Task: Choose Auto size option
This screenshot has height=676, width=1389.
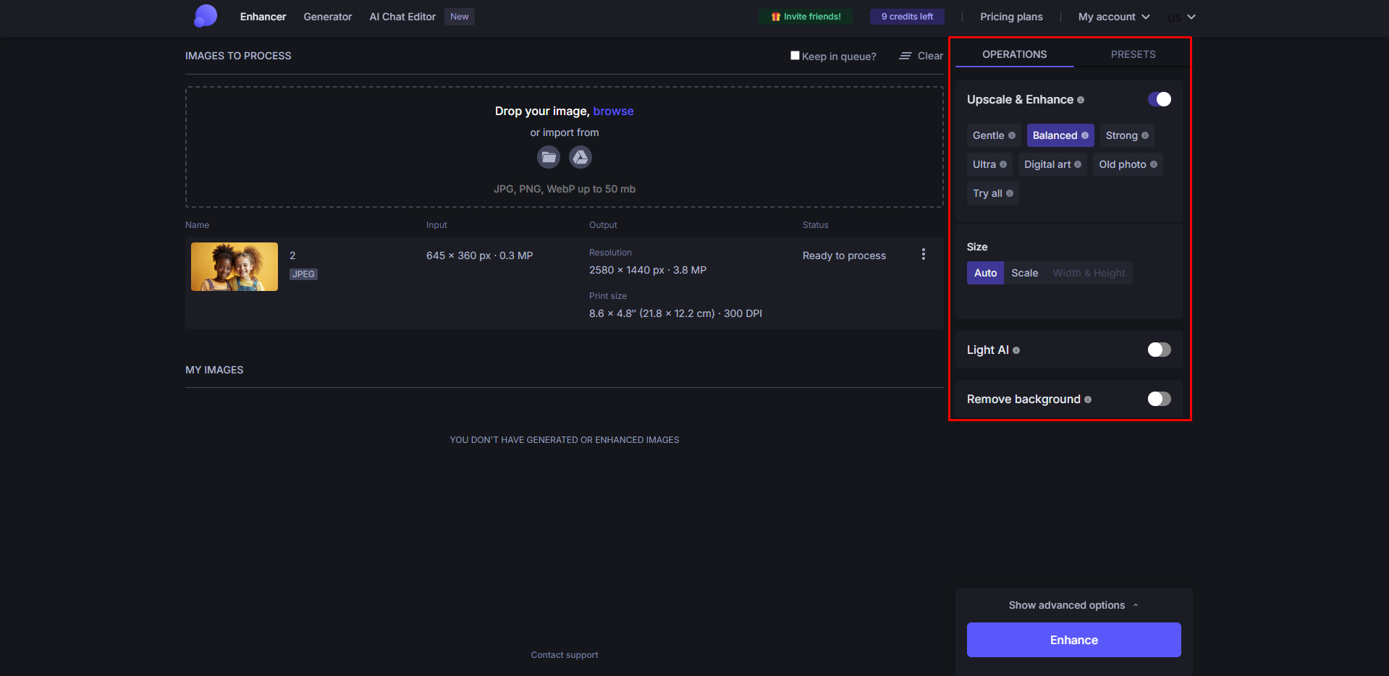Action: coord(985,273)
